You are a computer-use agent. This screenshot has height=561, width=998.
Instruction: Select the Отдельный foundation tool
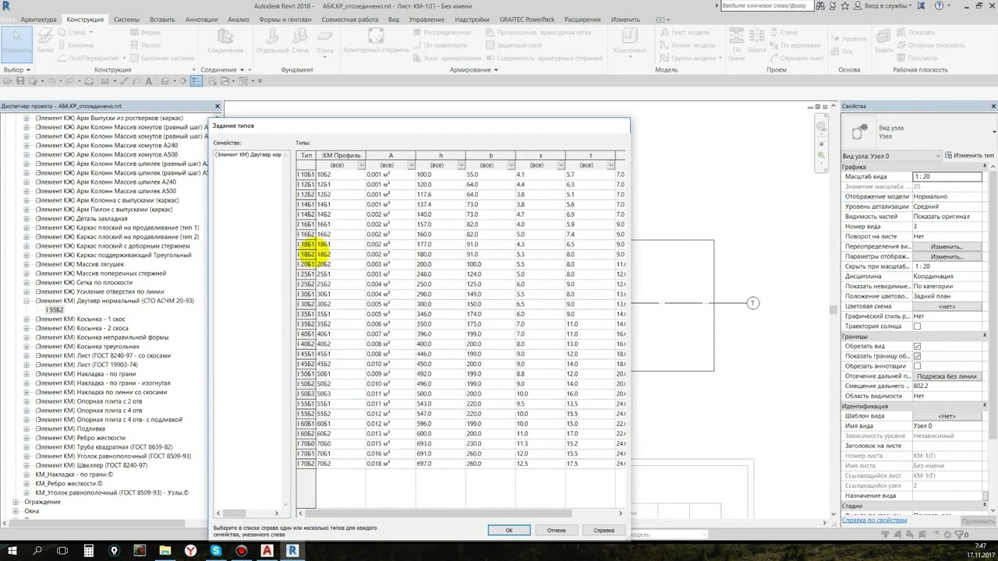272,42
